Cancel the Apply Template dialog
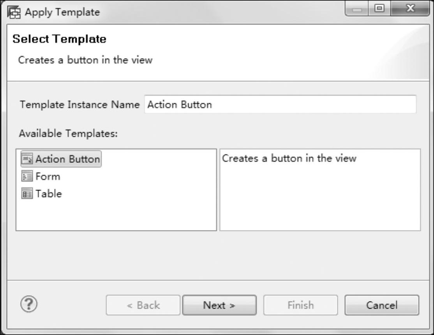This screenshot has width=434, height=335. [x=382, y=305]
